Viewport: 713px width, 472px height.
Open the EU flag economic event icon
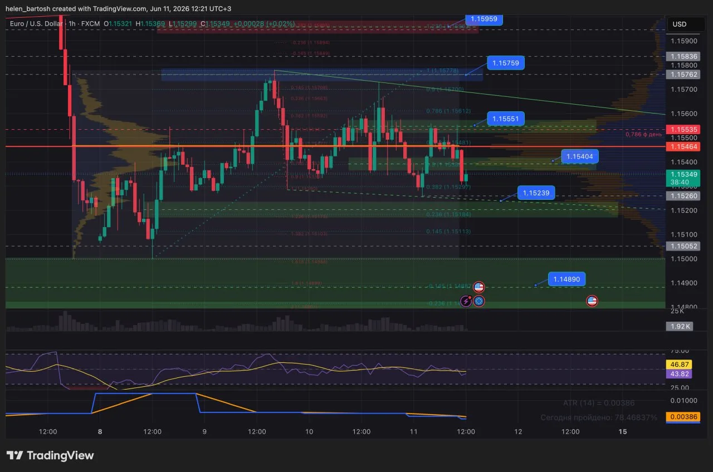(x=478, y=301)
